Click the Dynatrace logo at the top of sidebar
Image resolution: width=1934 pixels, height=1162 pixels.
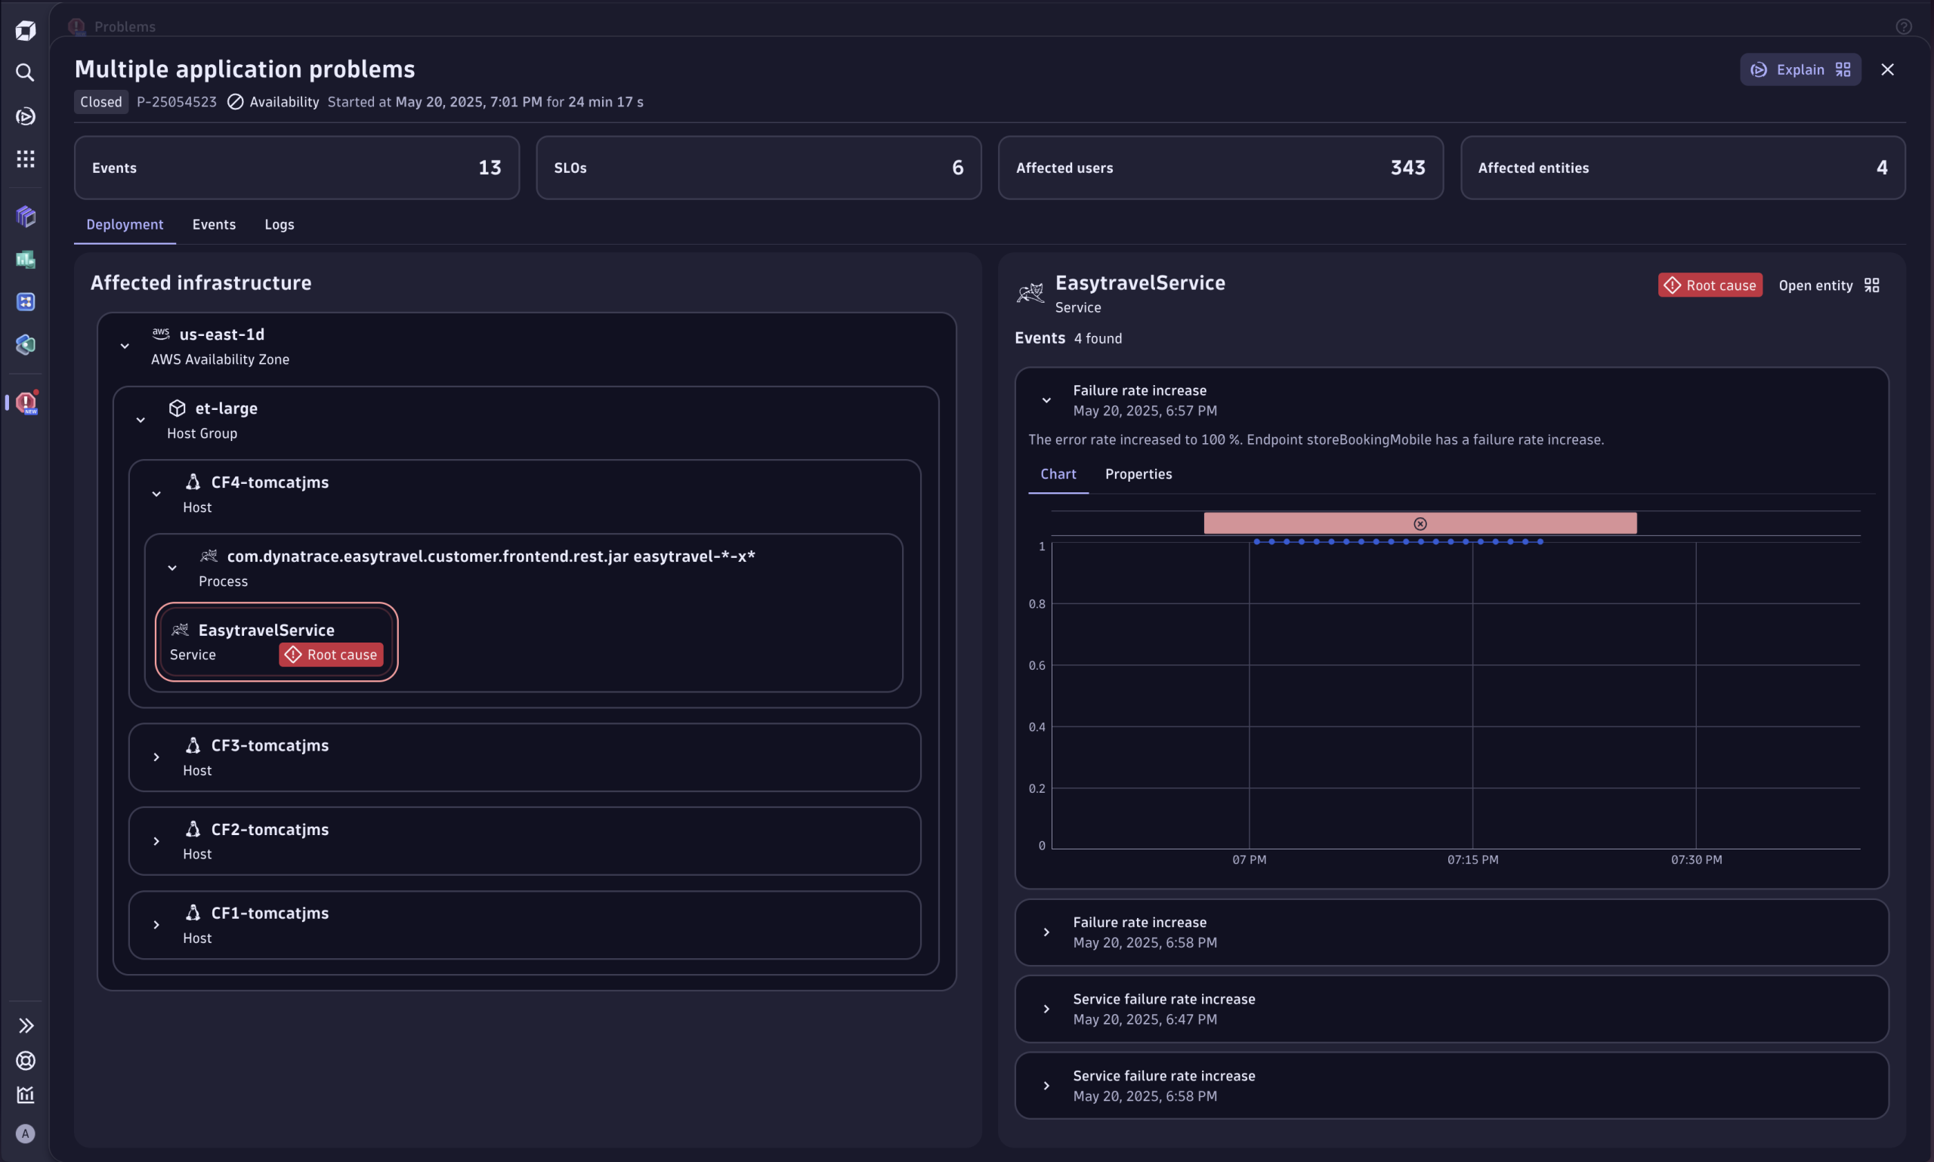(x=25, y=29)
